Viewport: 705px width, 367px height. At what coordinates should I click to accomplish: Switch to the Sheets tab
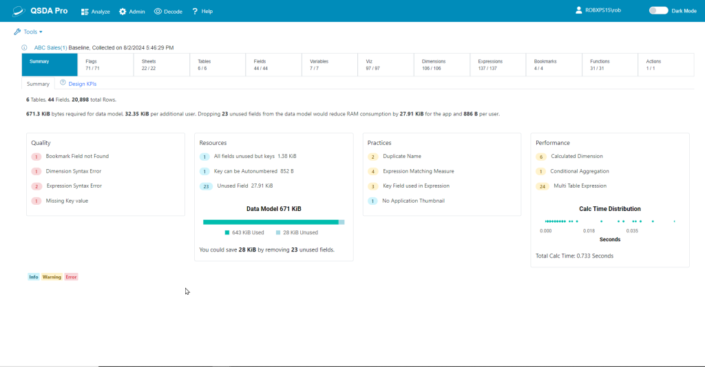tap(161, 65)
